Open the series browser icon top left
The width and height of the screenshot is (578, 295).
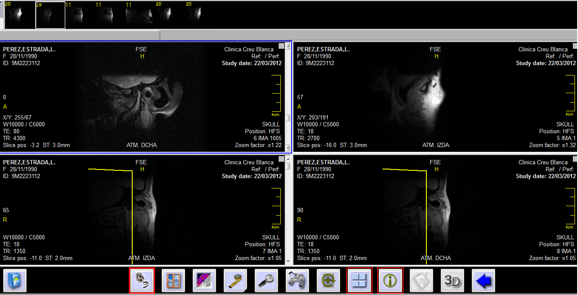pyautogui.click(x=14, y=280)
